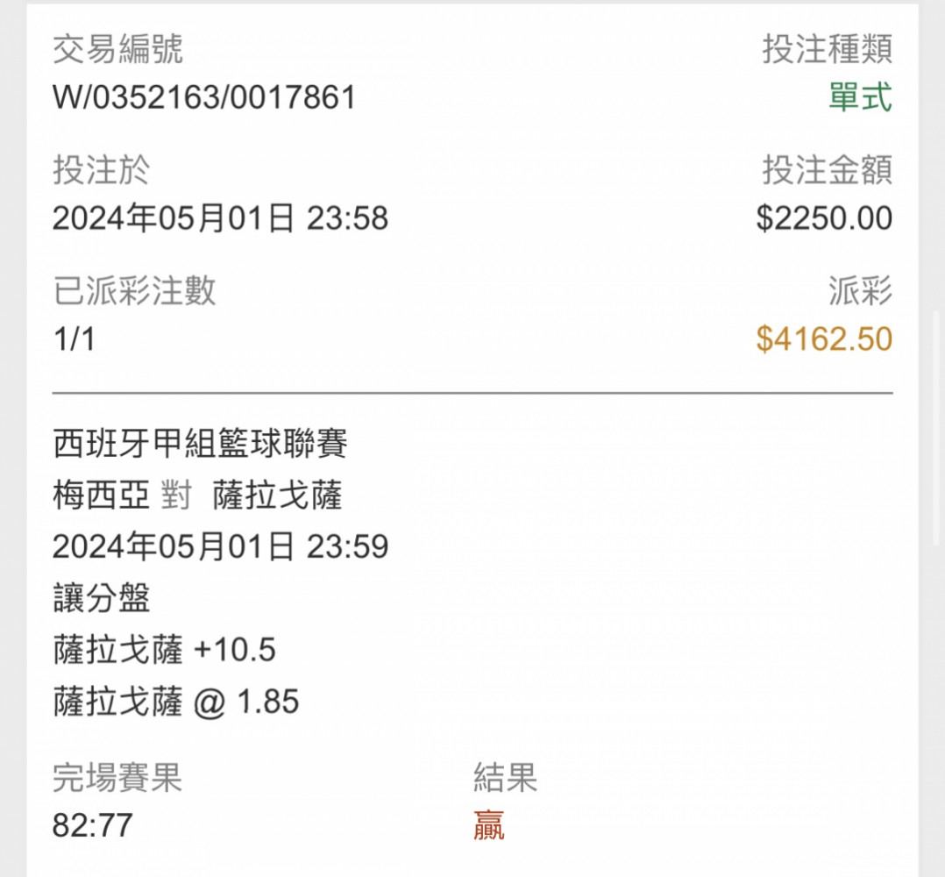Click the 讓分盤 handicap market text
The image size is (945, 877).
(x=102, y=598)
